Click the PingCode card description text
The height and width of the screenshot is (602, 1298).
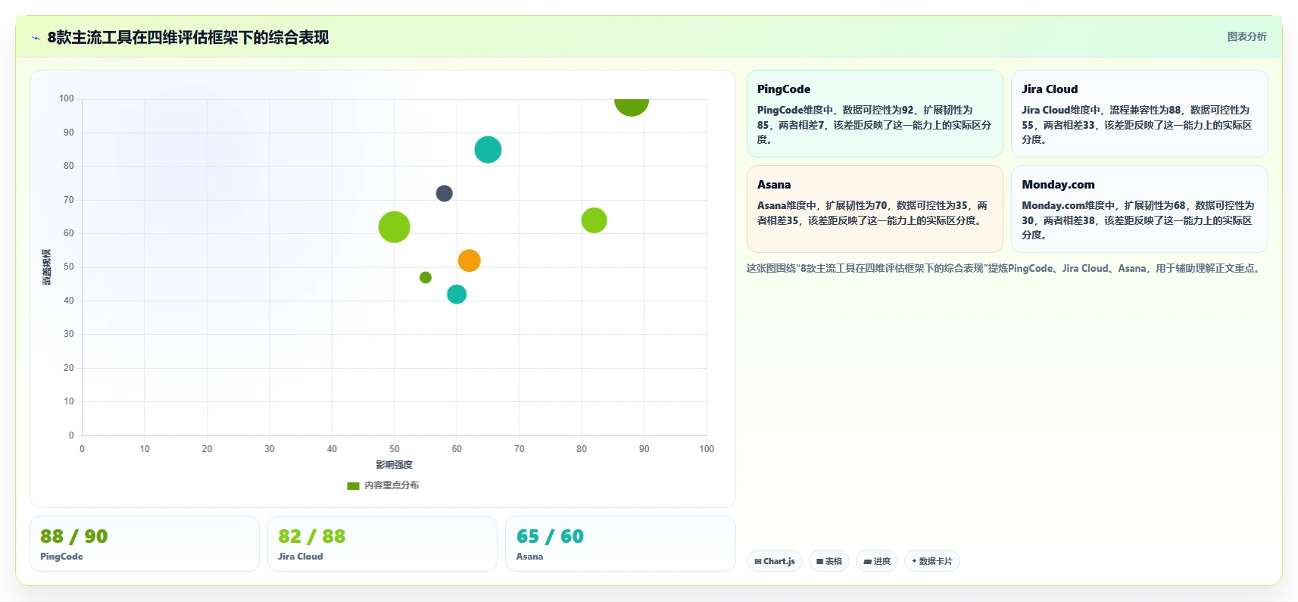874,125
